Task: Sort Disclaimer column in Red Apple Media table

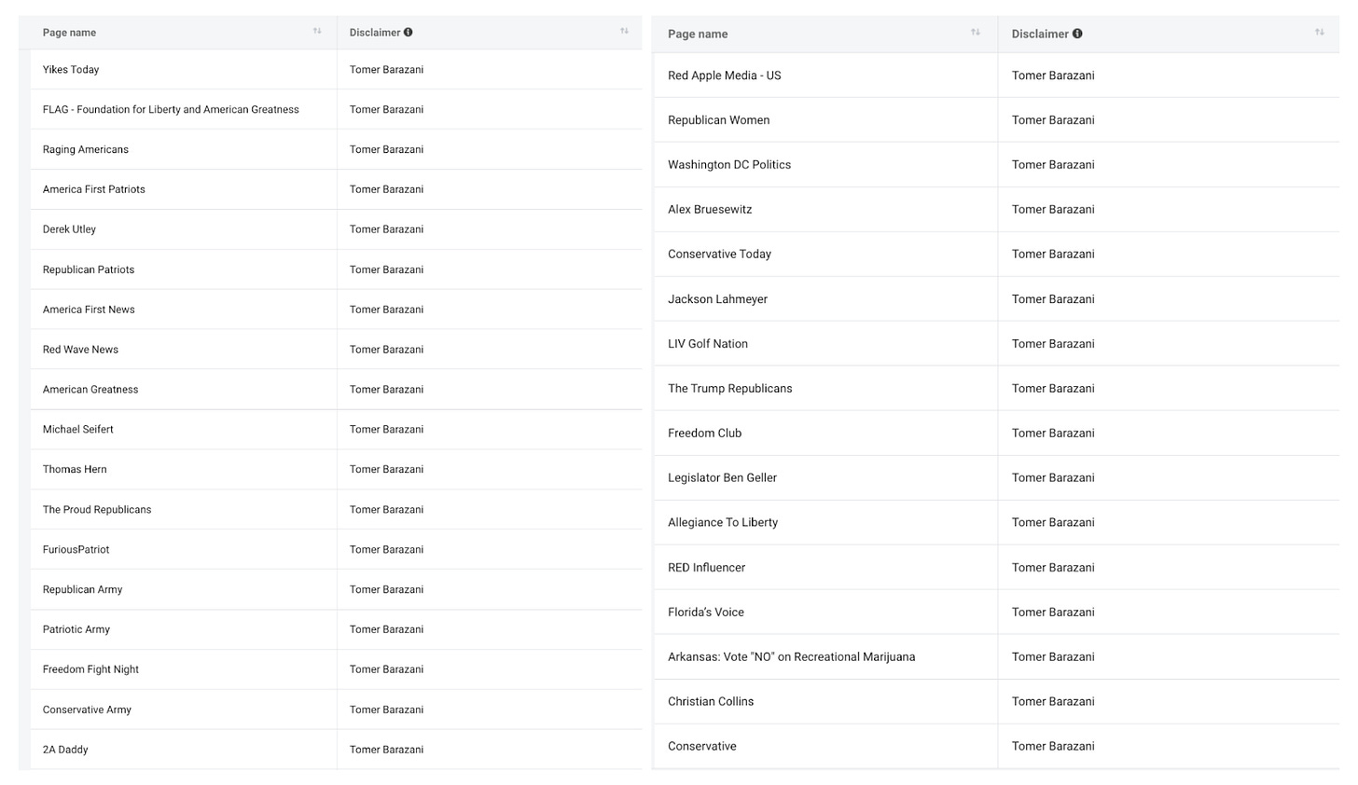Action: 1320,33
